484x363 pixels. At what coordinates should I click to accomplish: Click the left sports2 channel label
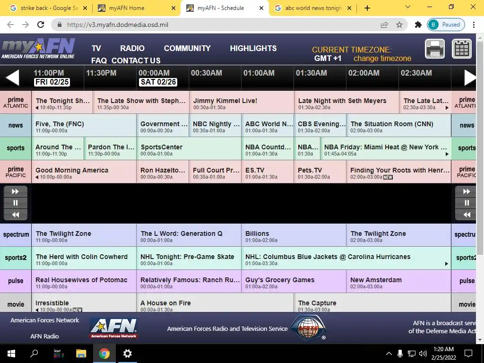click(16, 258)
